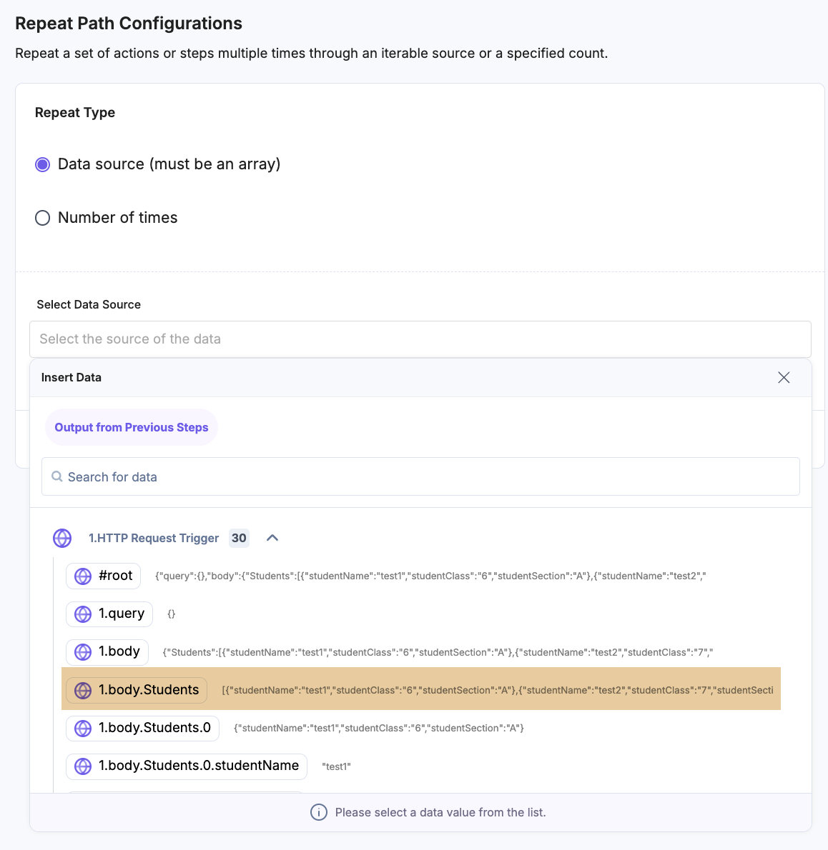Screen dimensions: 828x850
Task: Select the 1.body.Students.0.studentName data chip
Action: (186, 766)
